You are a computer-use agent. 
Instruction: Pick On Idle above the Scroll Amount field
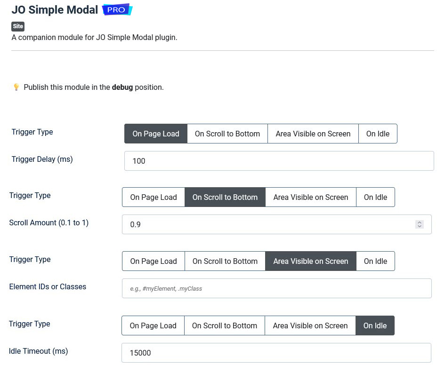(375, 197)
